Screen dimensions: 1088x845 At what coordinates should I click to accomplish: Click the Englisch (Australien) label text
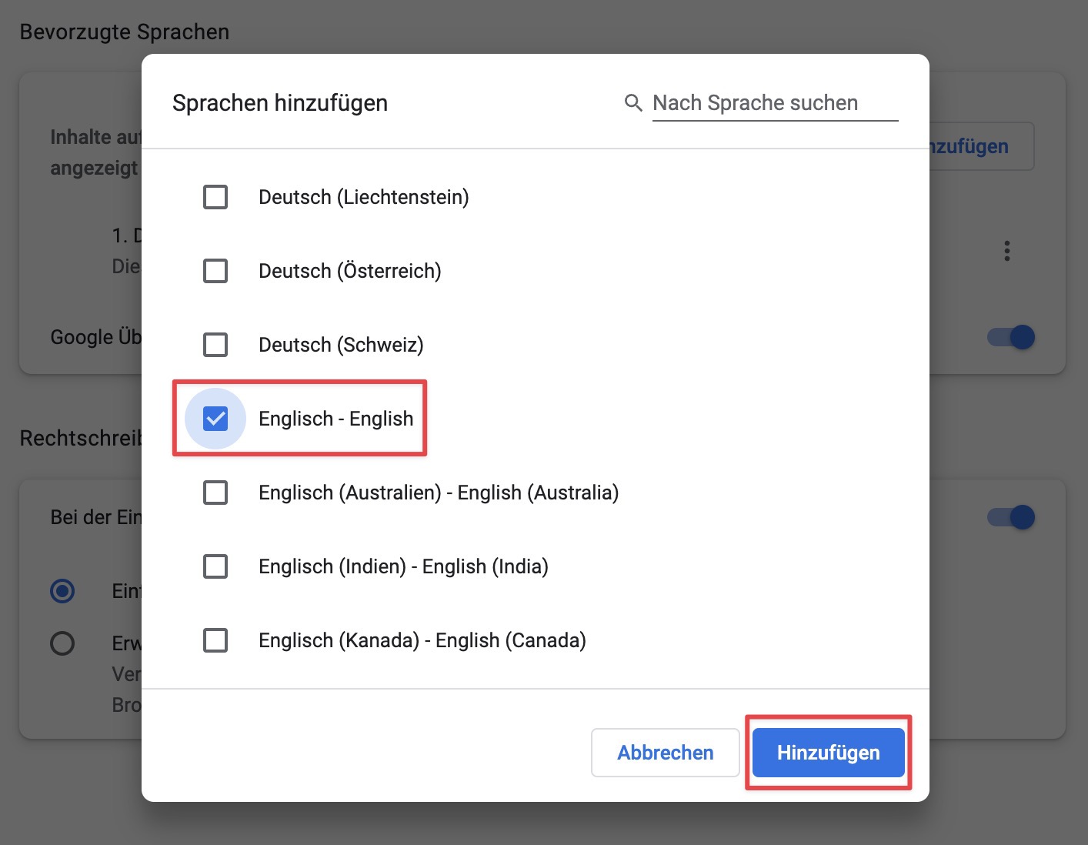(x=439, y=493)
